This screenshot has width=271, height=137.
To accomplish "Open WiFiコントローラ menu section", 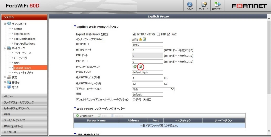I will click(24, 126).
